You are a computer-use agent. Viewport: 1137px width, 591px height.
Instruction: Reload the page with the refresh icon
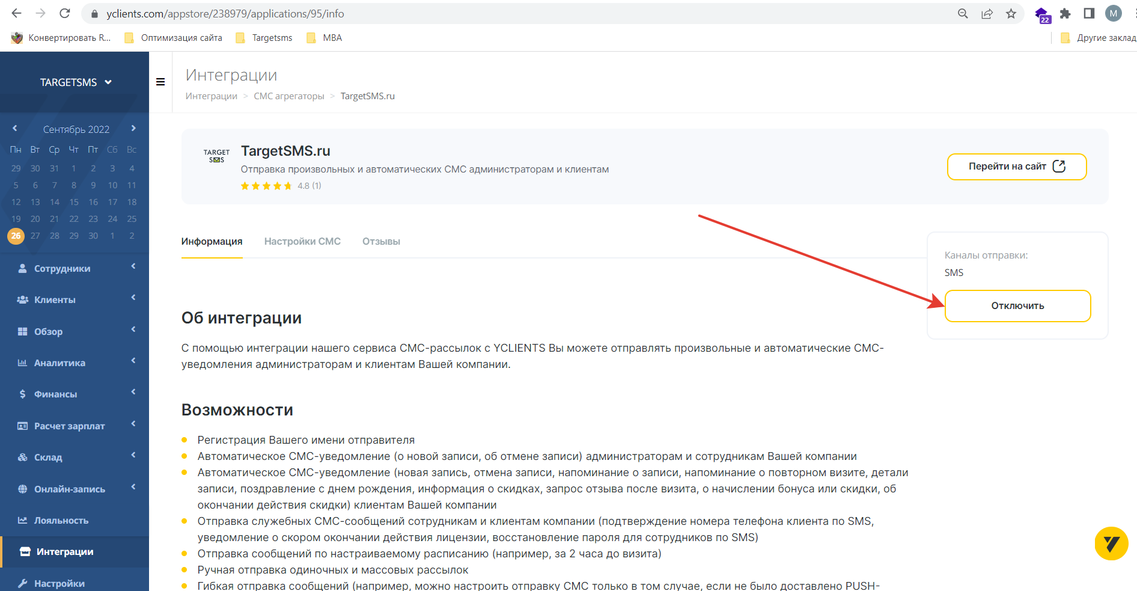click(65, 13)
